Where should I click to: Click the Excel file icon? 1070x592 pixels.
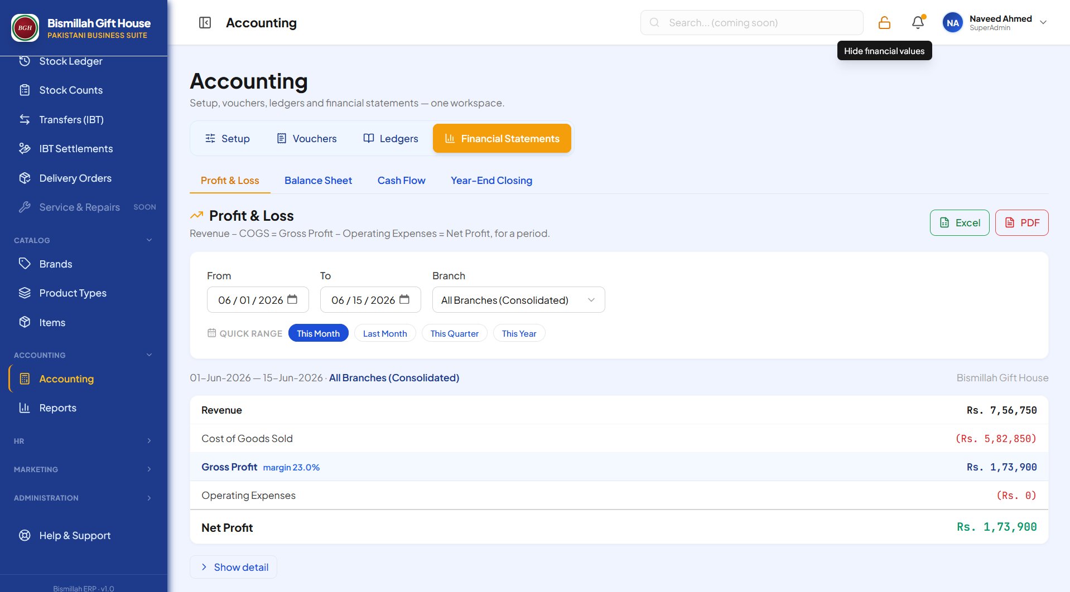point(944,223)
